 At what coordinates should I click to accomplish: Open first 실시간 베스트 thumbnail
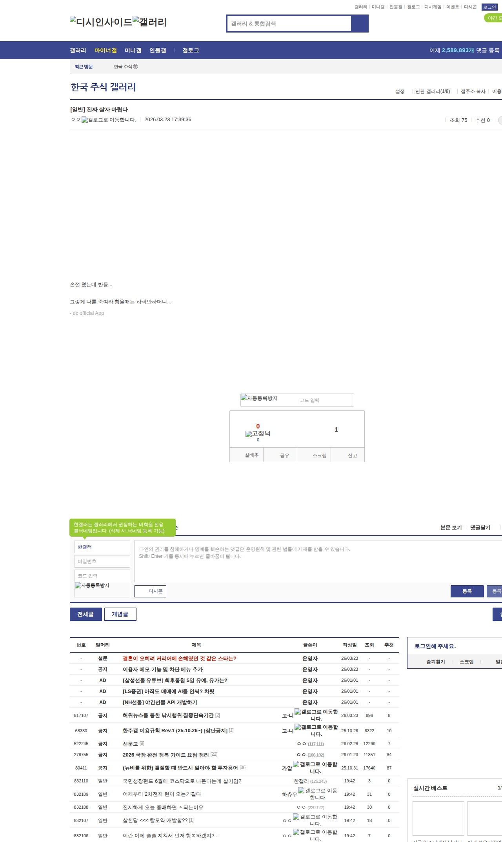click(438, 818)
